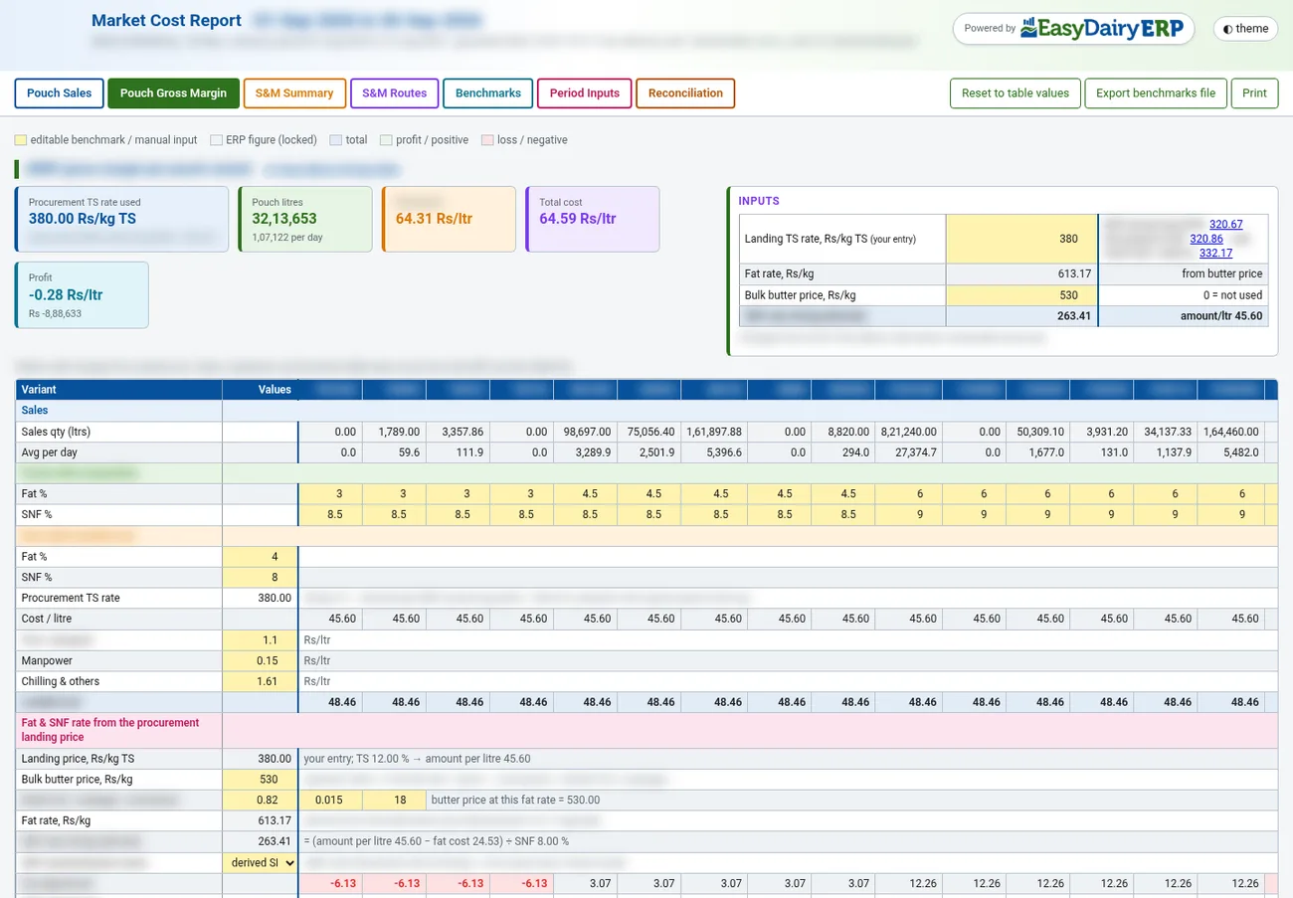Select the Fat rate 613.17 value in INPUTS
The height and width of the screenshot is (898, 1293).
click(x=1021, y=274)
